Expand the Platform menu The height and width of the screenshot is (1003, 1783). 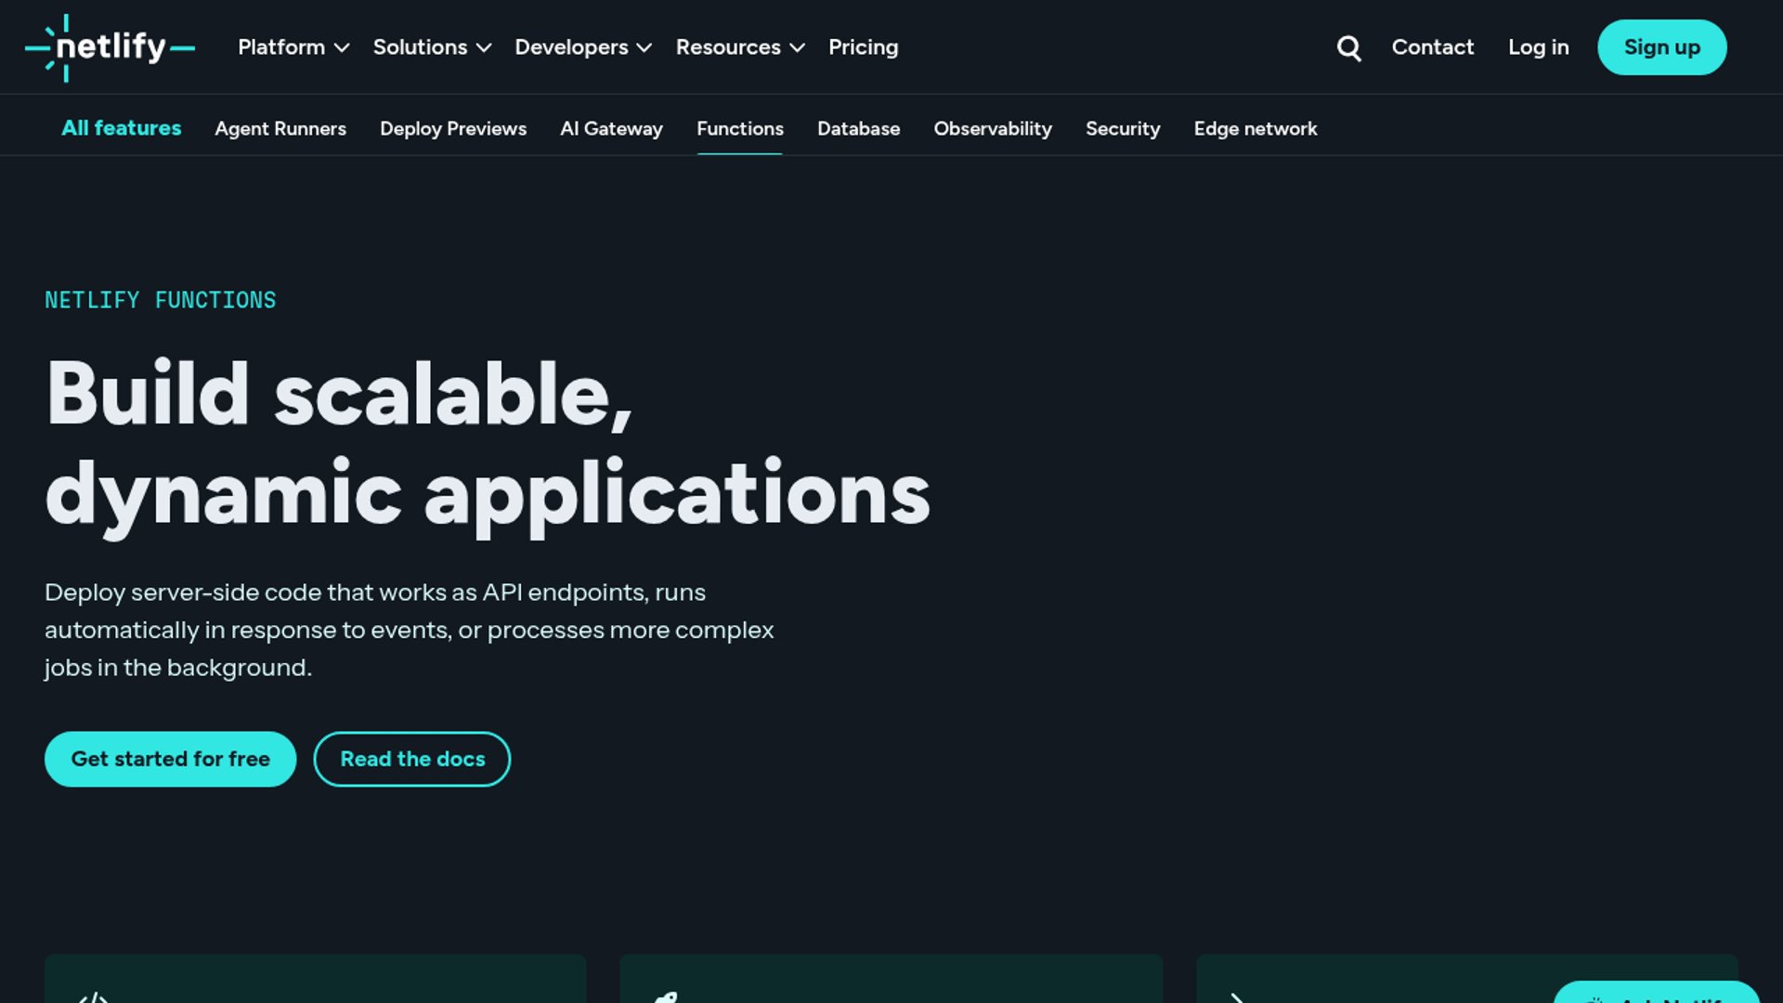[293, 47]
